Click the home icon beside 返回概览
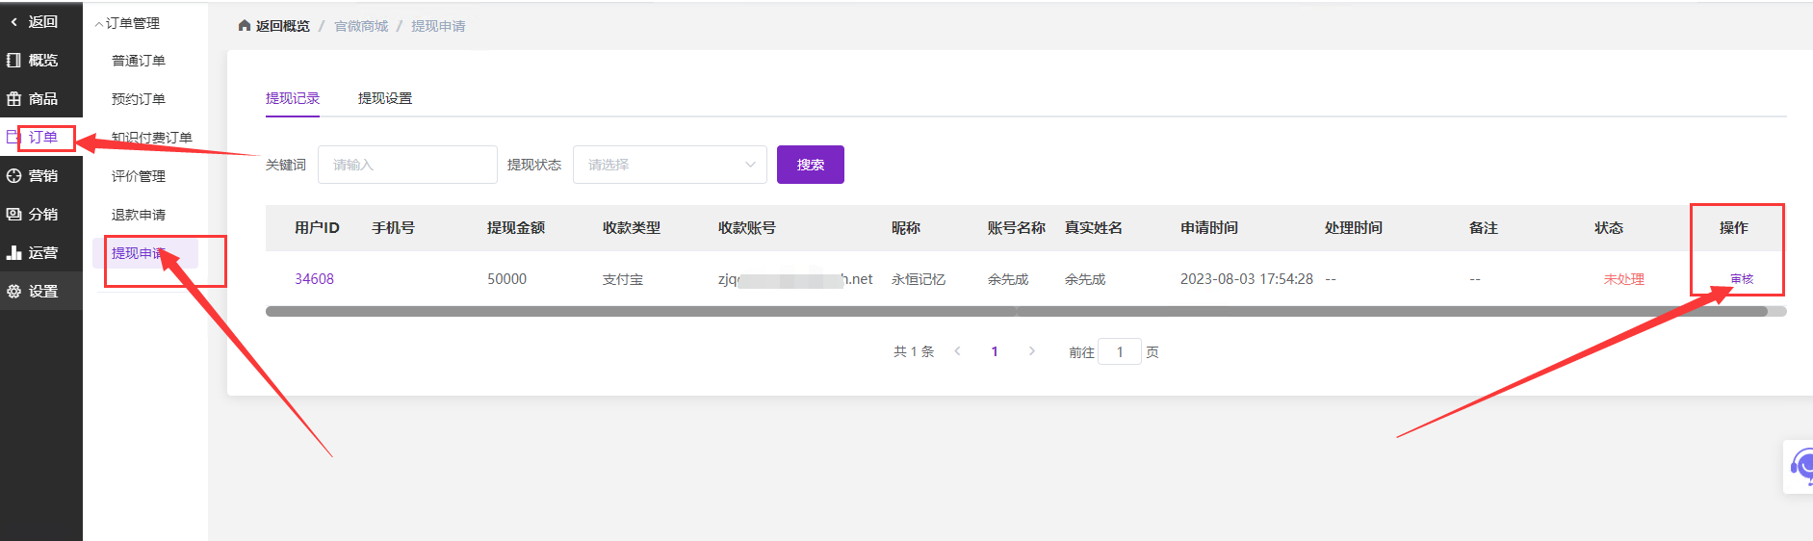 (245, 26)
